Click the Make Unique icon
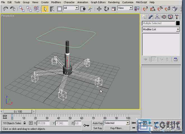The width and height of the screenshot is (185, 134). [x=162, y=59]
